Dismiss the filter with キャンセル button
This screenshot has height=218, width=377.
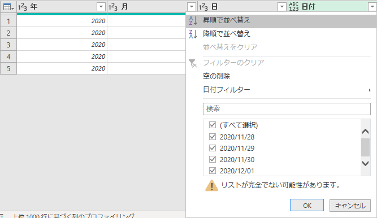pos(350,206)
